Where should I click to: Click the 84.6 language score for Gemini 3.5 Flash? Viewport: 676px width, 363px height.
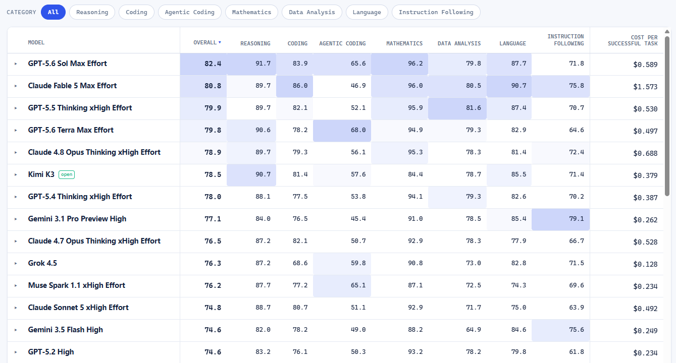point(518,330)
